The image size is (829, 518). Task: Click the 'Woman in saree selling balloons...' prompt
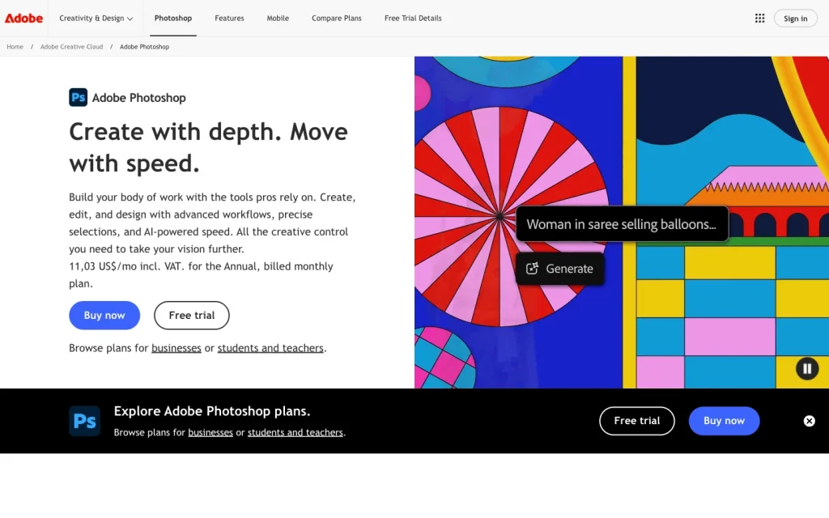coord(622,224)
